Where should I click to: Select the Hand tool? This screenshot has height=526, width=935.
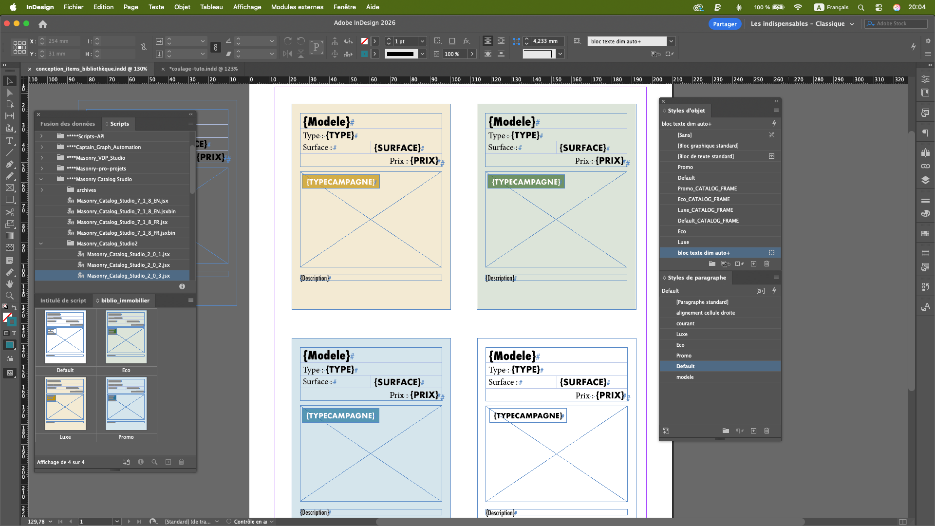point(9,283)
